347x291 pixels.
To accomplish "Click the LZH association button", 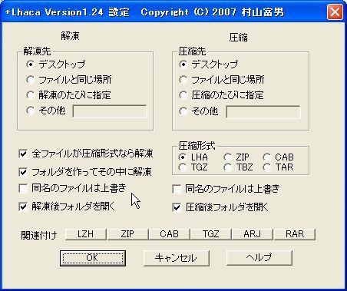I will [x=86, y=234].
